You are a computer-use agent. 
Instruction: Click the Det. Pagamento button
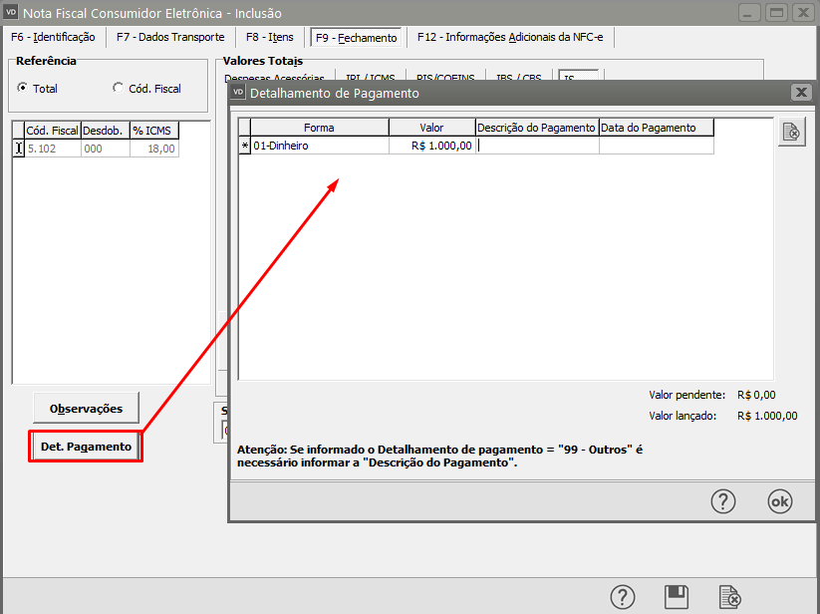click(x=86, y=447)
